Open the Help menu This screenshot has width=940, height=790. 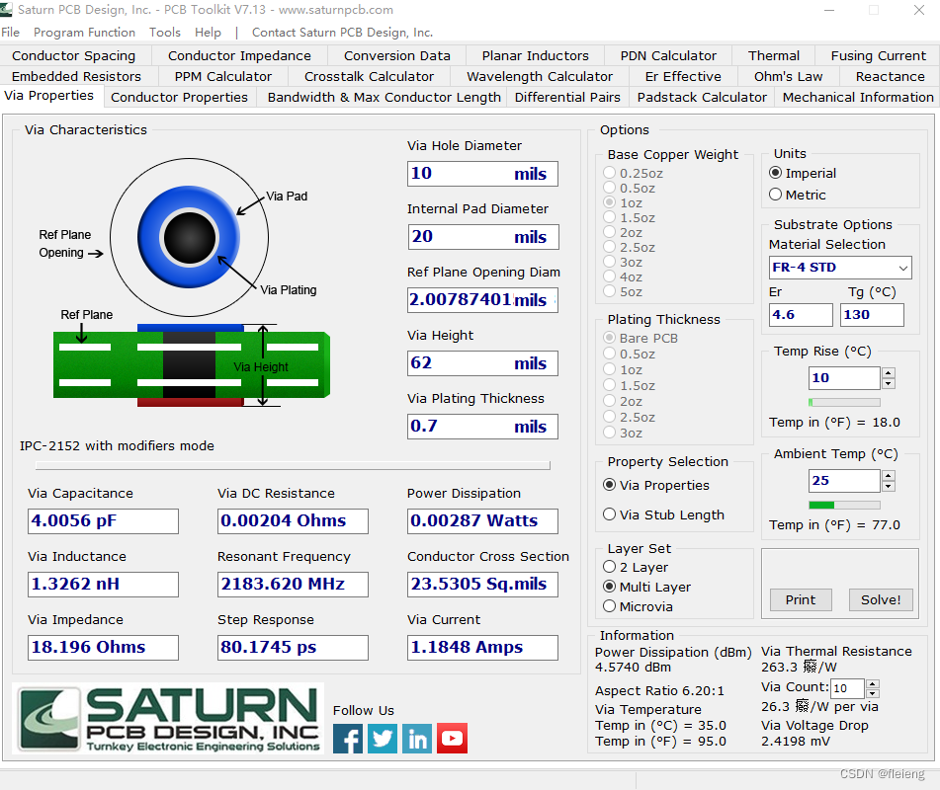pyautogui.click(x=208, y=33)
